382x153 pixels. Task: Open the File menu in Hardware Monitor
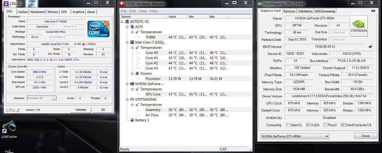click(124, 11)
